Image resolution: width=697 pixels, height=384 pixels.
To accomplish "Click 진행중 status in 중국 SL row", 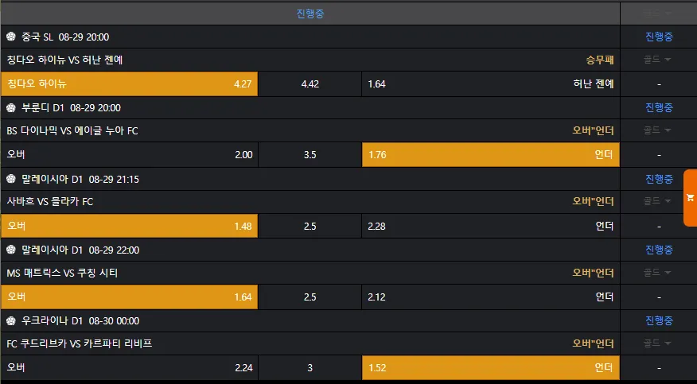I will pos(659,37).
